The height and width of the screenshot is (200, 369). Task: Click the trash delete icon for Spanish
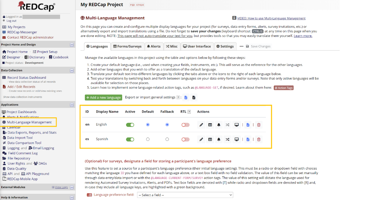[x=259, y=139]
